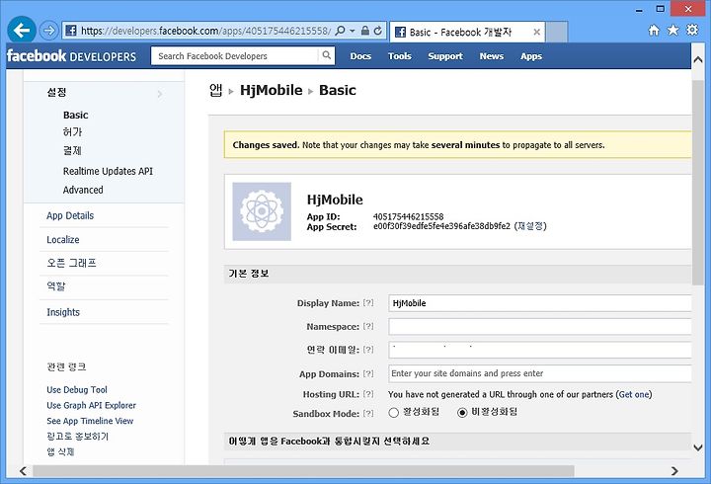Open browser Tools gear icon
Image resolution: width=711 pixels, height=484 pixels.
pos(692,30)
